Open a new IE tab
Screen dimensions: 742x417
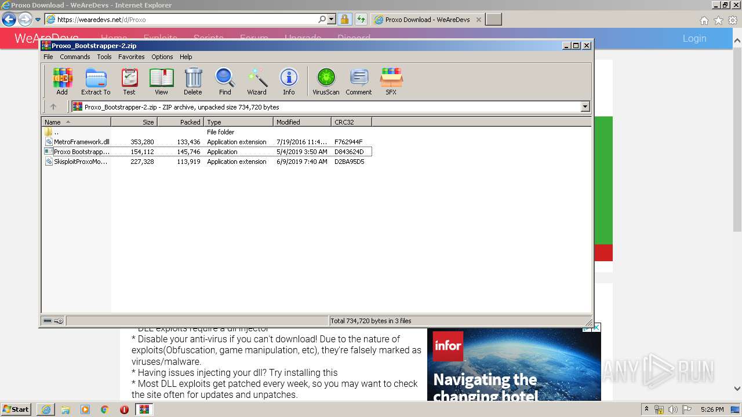(493, 20)
